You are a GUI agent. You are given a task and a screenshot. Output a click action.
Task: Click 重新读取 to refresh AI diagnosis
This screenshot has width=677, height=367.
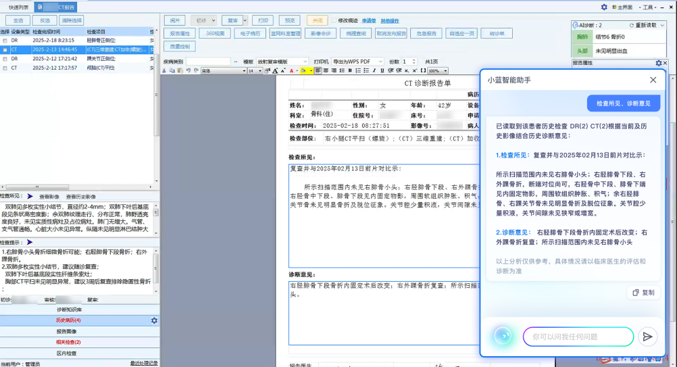tap(642, 25)
